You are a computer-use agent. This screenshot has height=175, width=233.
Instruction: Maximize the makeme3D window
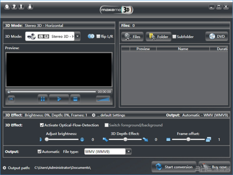[219, 7]
